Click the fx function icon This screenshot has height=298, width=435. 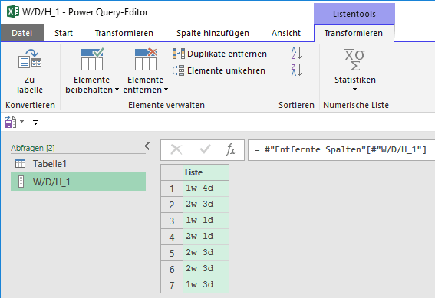[230, 150]
